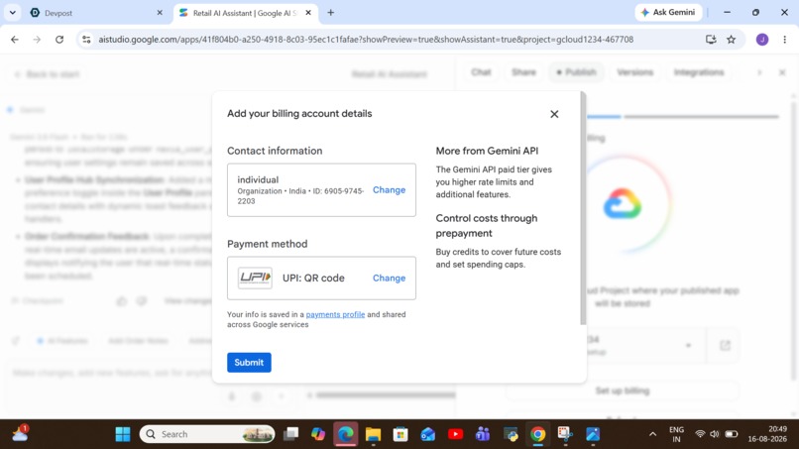
Task: Open Outlook mail from taskbar
Action: click(428, 434)
